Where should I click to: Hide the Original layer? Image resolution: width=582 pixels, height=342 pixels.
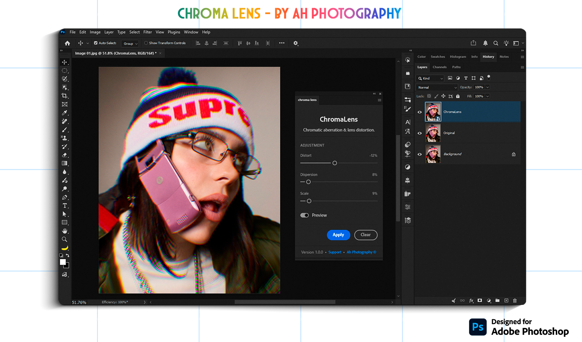[419, 133]
